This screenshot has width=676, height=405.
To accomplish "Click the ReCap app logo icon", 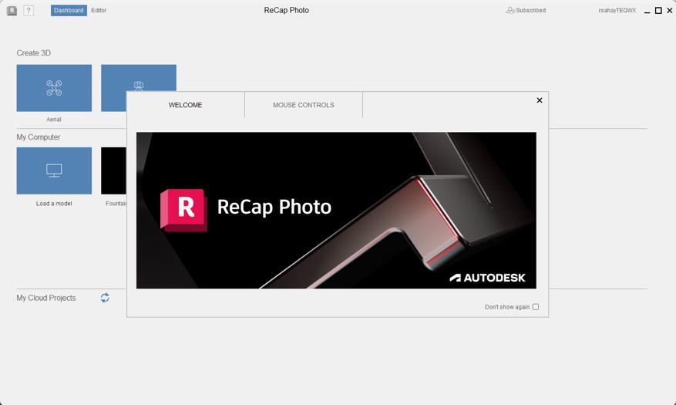I will [x=12, y=10].
